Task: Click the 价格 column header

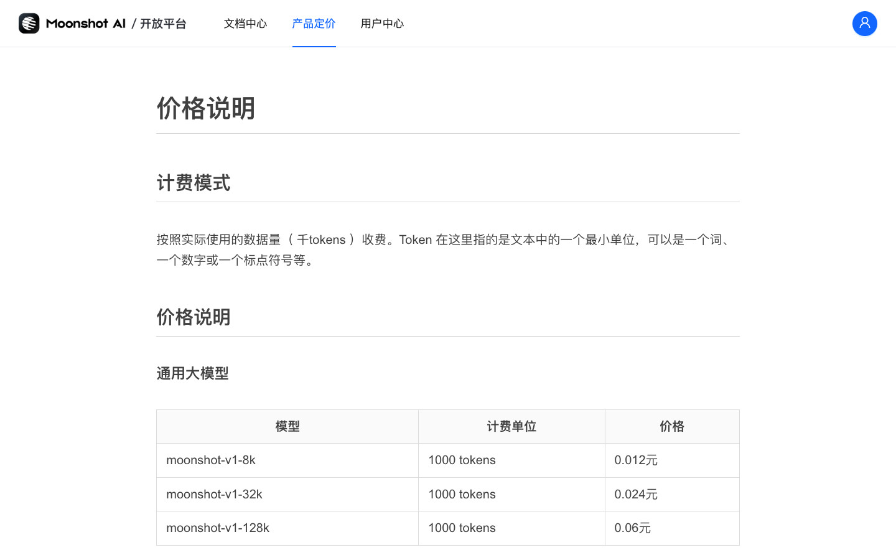Action: click(672, 426)
